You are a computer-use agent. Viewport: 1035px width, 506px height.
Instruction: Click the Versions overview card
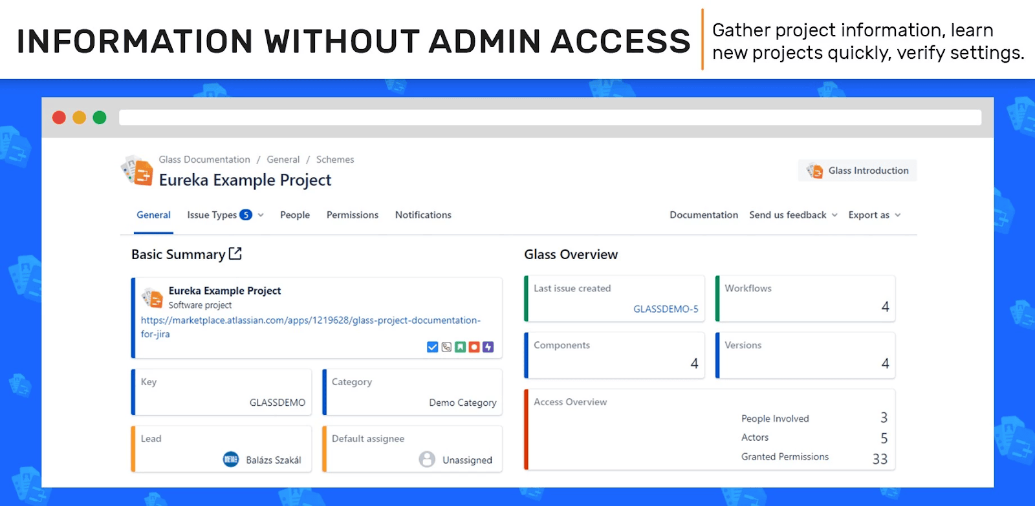pos(805,355)
